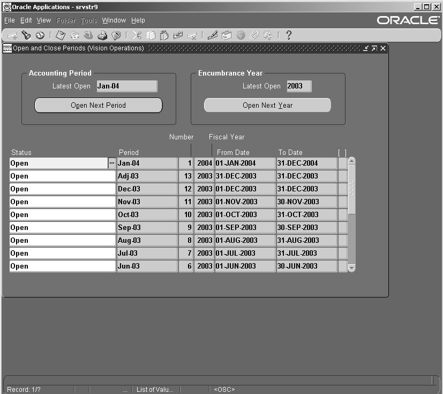The height and width of the screenshot is (394, 443).
Task: Click the Status field for Oct-03
Action: coord(63,215)
